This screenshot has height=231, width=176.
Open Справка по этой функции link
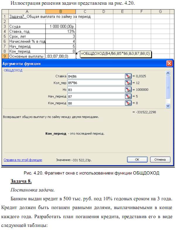23,160
